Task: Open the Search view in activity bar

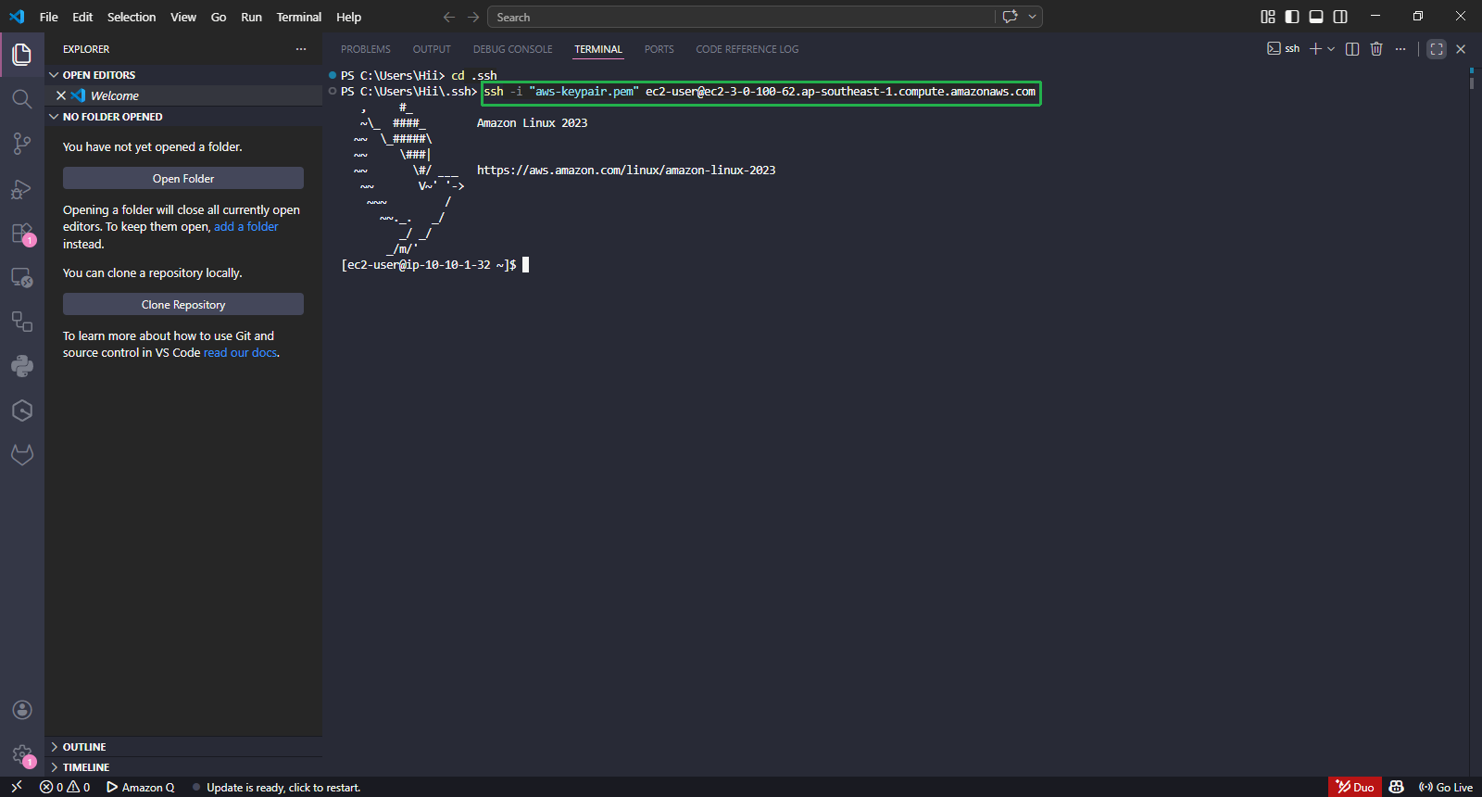Action: pyautogui.click(x=22, y=99)
